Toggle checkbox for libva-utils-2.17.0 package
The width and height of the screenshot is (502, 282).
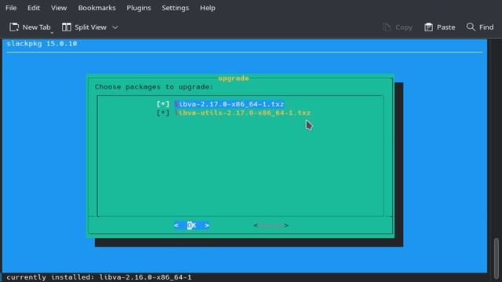tap(162, 113)
